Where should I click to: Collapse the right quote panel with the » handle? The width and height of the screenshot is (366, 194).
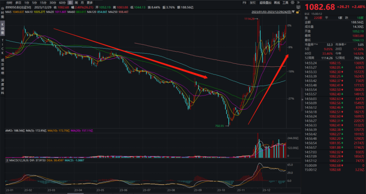(x=302, y=99)
